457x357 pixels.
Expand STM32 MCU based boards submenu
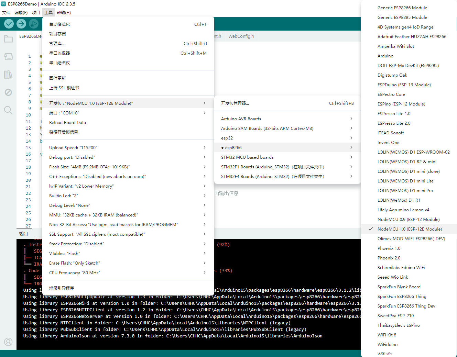[x=287, y=157]
